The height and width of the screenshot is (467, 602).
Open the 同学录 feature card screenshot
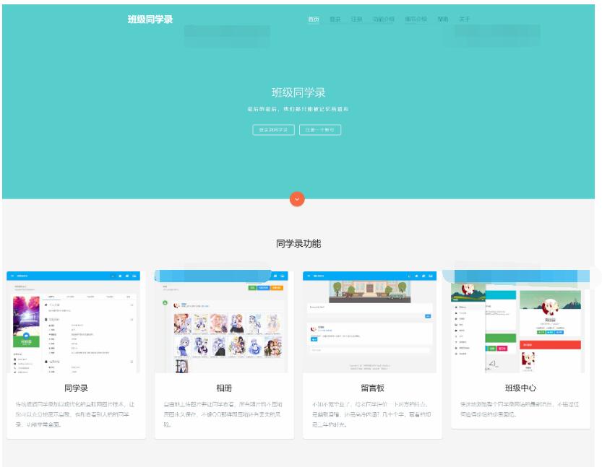click(77, 322)
